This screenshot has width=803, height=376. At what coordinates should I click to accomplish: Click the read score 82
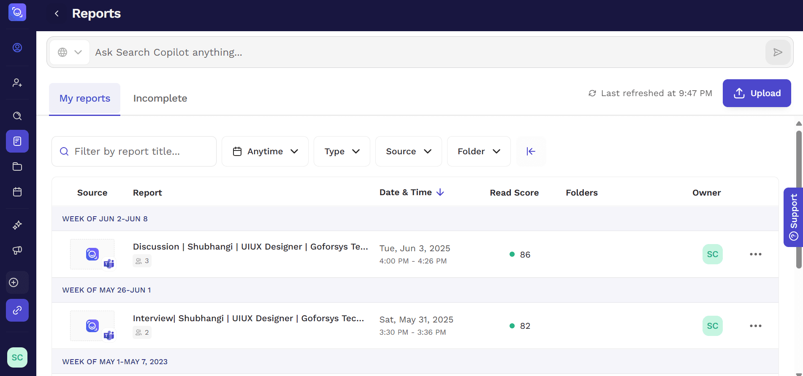pos(525,326)
